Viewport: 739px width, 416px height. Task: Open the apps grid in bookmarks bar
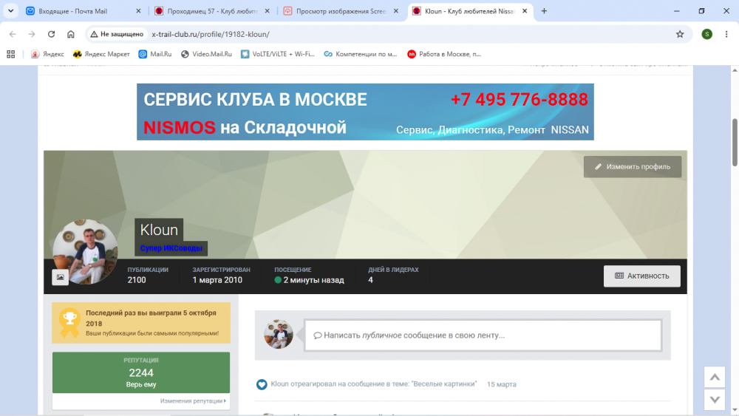(11, 54)
